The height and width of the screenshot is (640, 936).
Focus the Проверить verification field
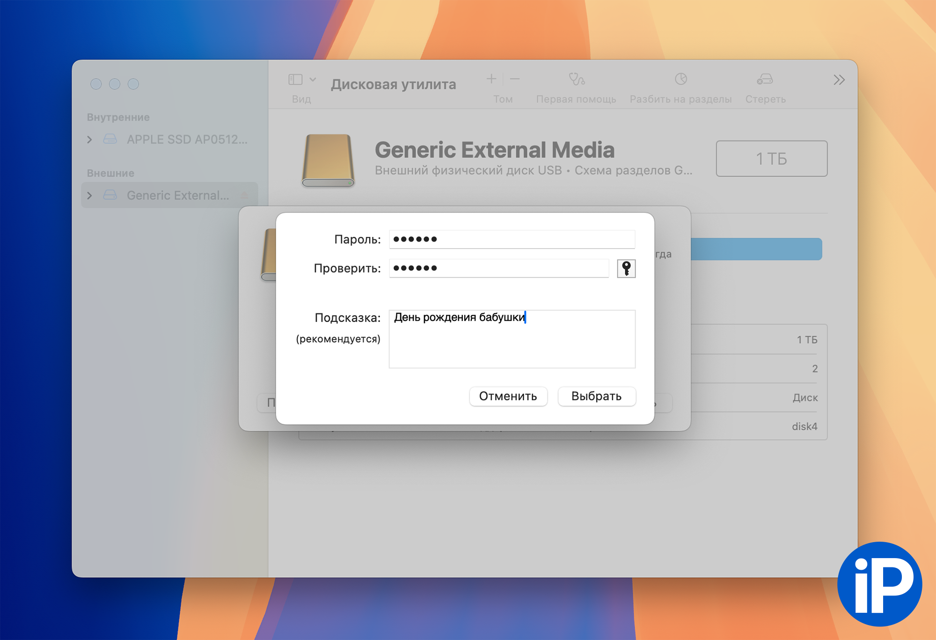coord(498,268)
